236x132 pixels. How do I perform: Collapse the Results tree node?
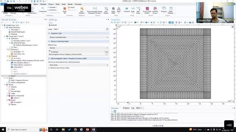tap(5, 85)
